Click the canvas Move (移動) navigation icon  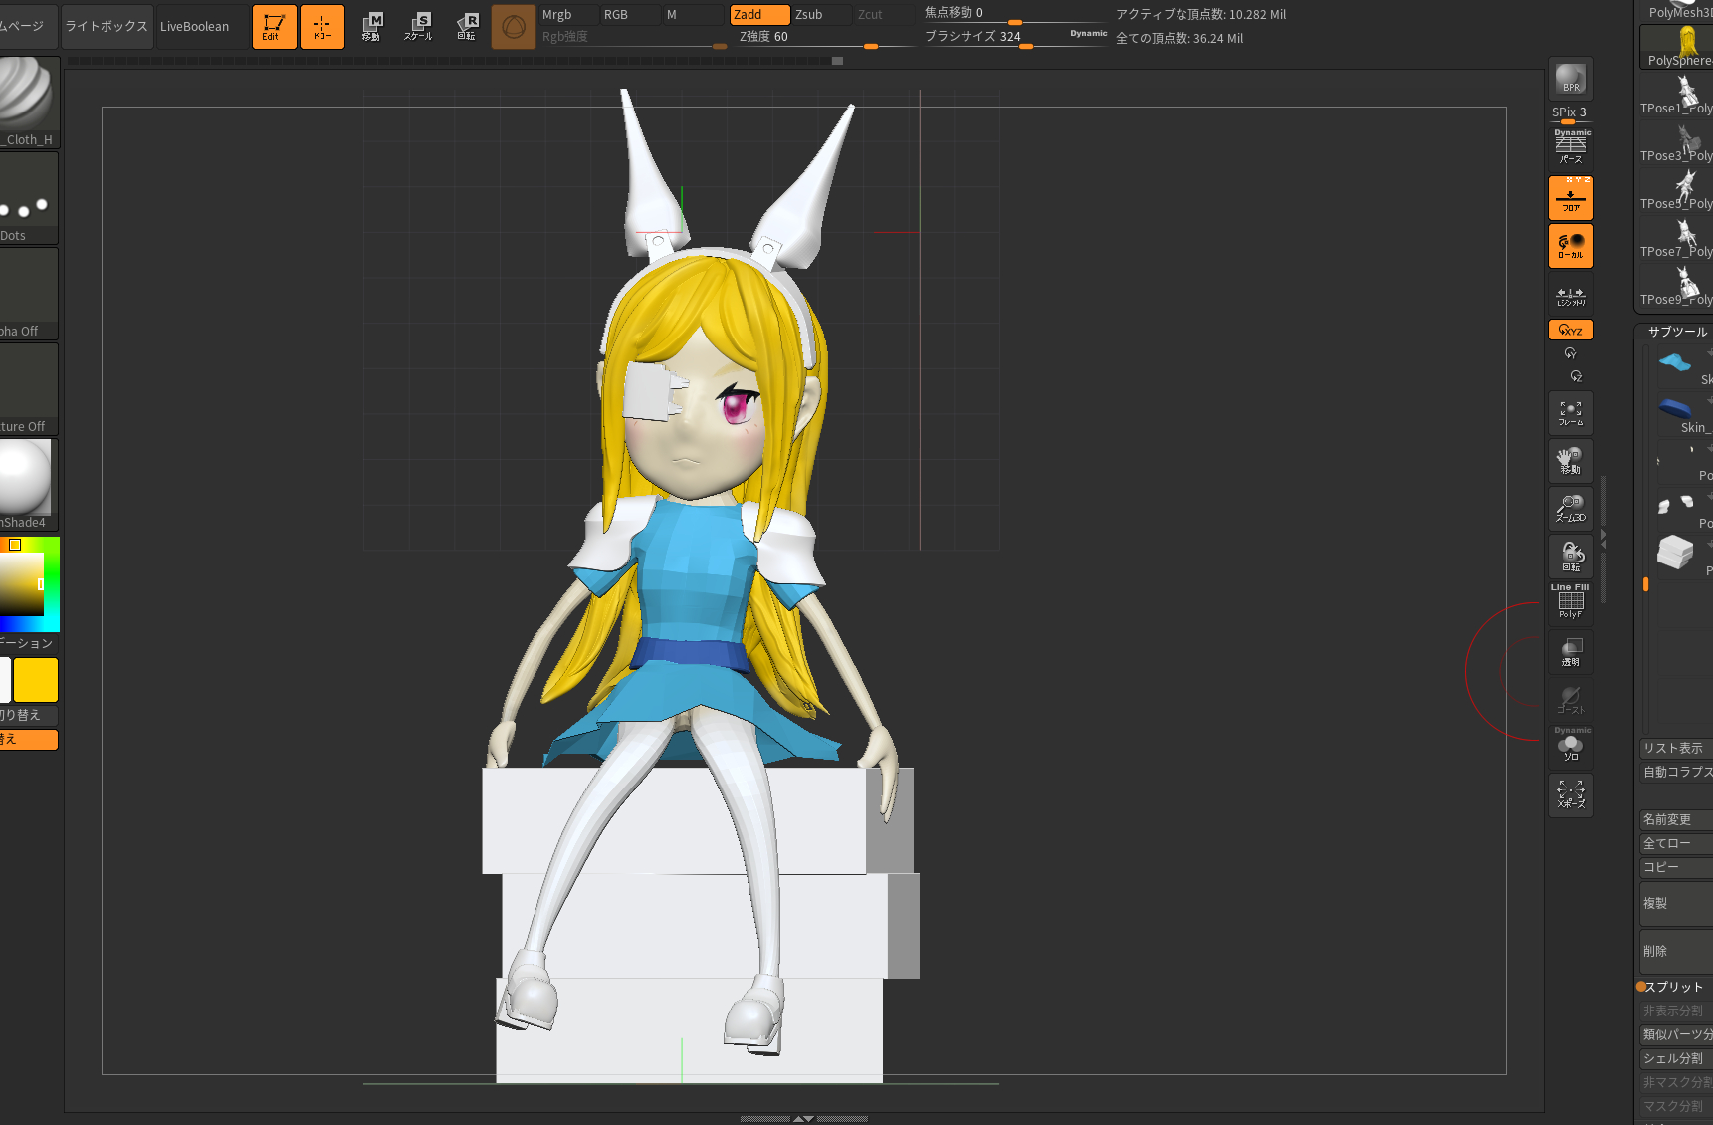coord(1570,461)
